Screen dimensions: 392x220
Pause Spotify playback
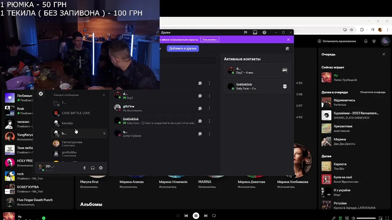(x=196, y=216)
